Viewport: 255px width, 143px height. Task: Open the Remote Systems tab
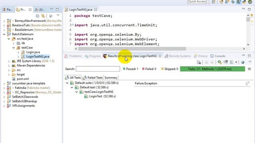tap(177, 56)
